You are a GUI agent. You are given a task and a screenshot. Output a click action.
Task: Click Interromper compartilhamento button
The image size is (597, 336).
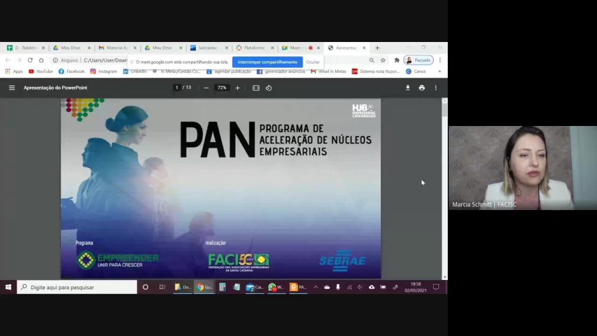(267, 62)
